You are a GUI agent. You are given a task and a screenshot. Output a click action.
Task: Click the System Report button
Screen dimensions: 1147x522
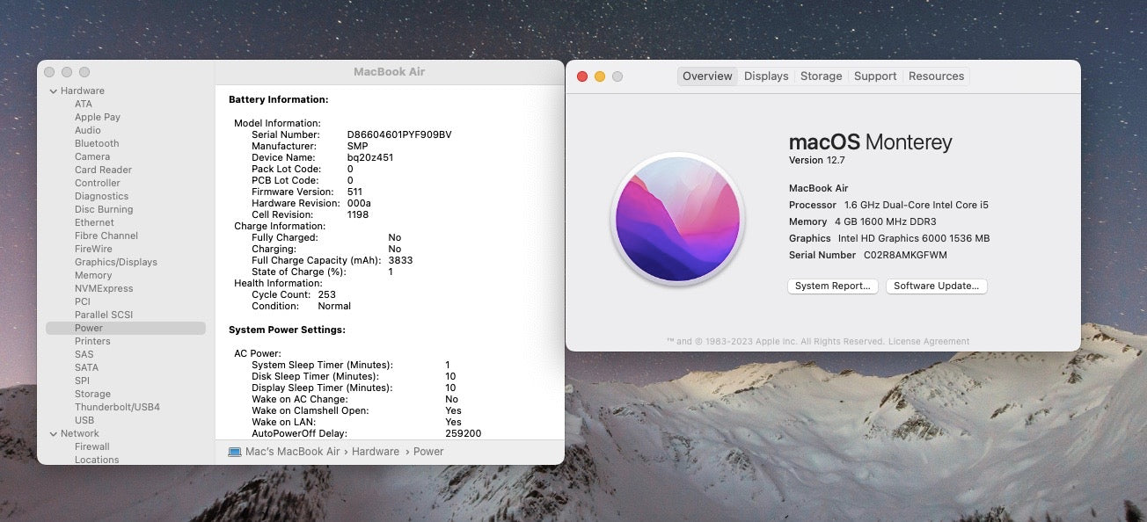pos(832,286)
